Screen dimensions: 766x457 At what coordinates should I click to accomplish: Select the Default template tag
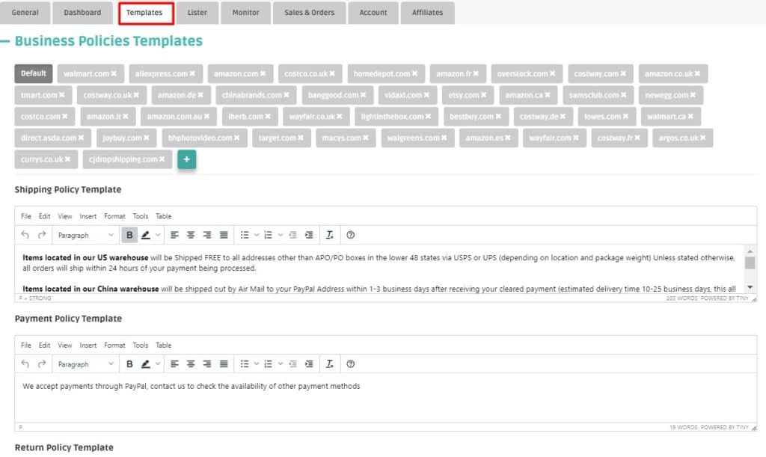(x=33, y=73)
